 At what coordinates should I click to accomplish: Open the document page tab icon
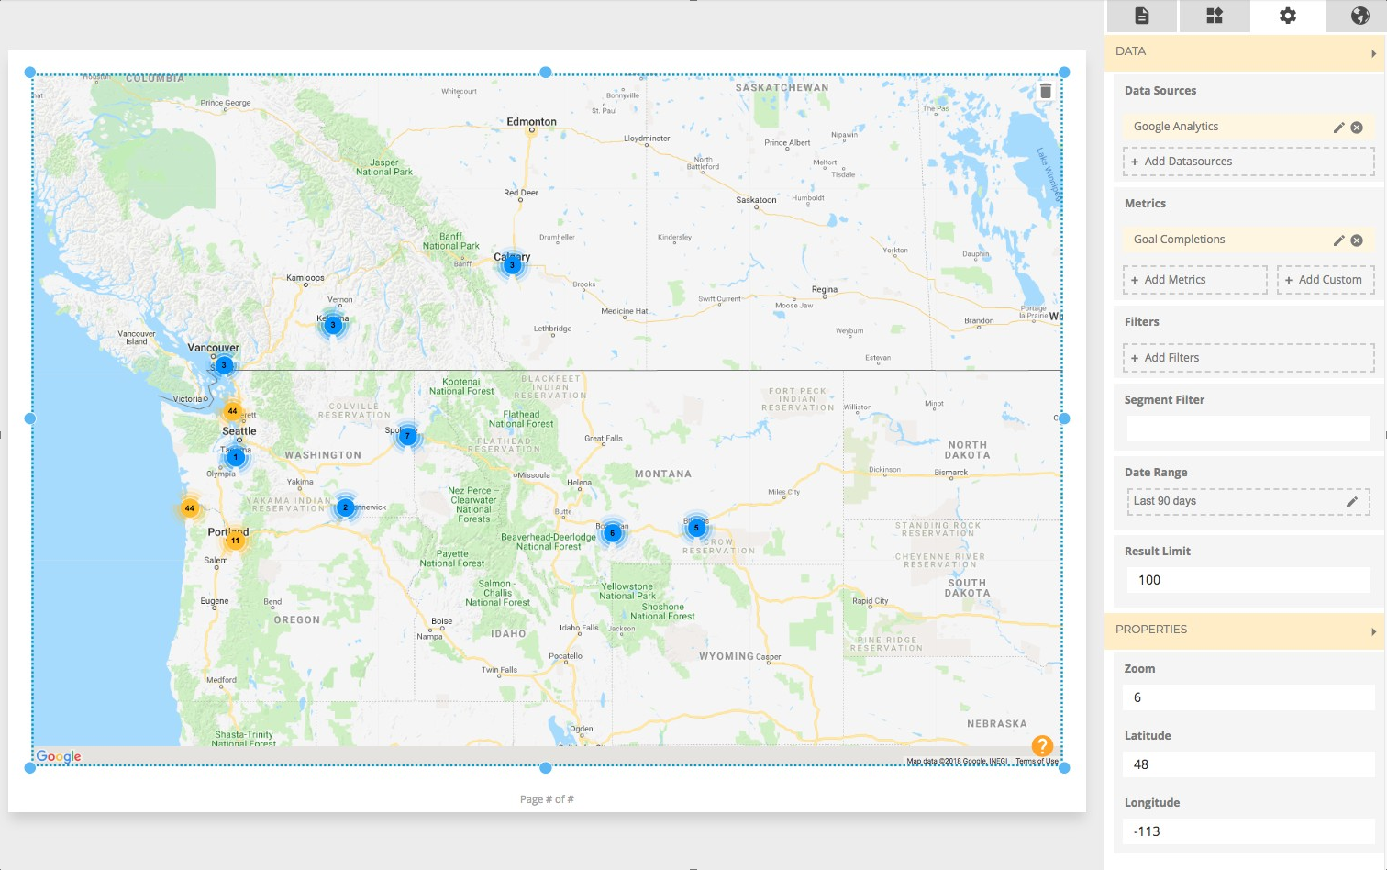1141,16
